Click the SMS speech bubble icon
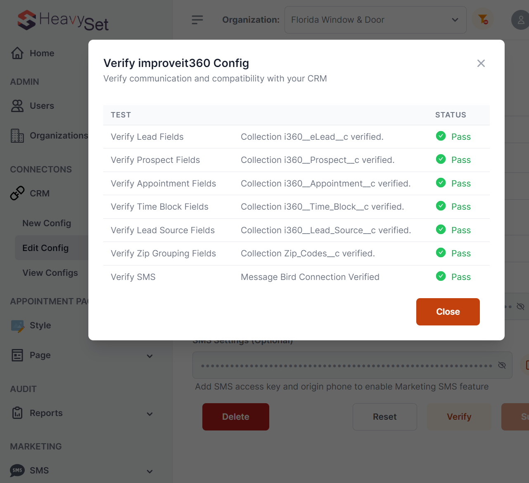Image resolution: width=529 pixels, height=483 pixels. [17, 470]
